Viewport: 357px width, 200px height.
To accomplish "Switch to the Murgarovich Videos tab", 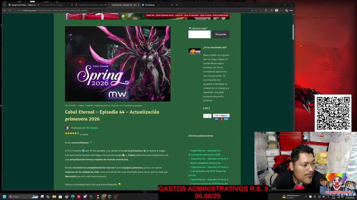I will [x=24, y=5].
